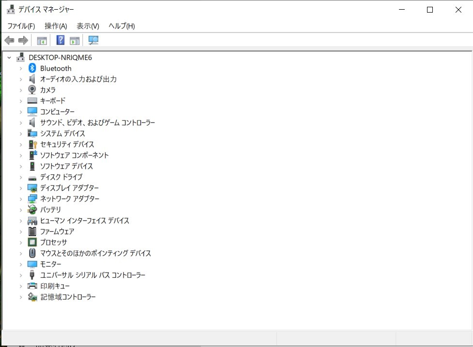Scan for hardware changes toolbar icon

coord(93,40)
